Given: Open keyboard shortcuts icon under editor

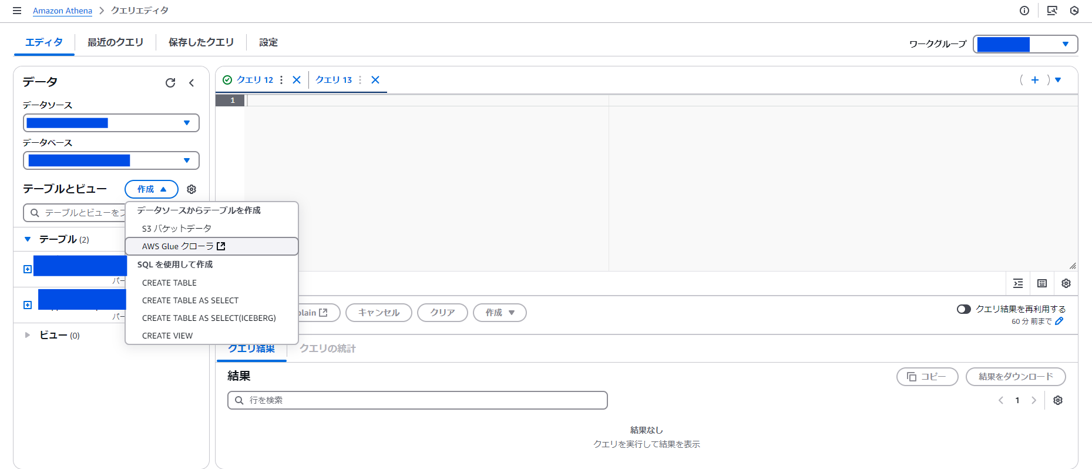Looking at the screenshot, I should pos(1042,283).
